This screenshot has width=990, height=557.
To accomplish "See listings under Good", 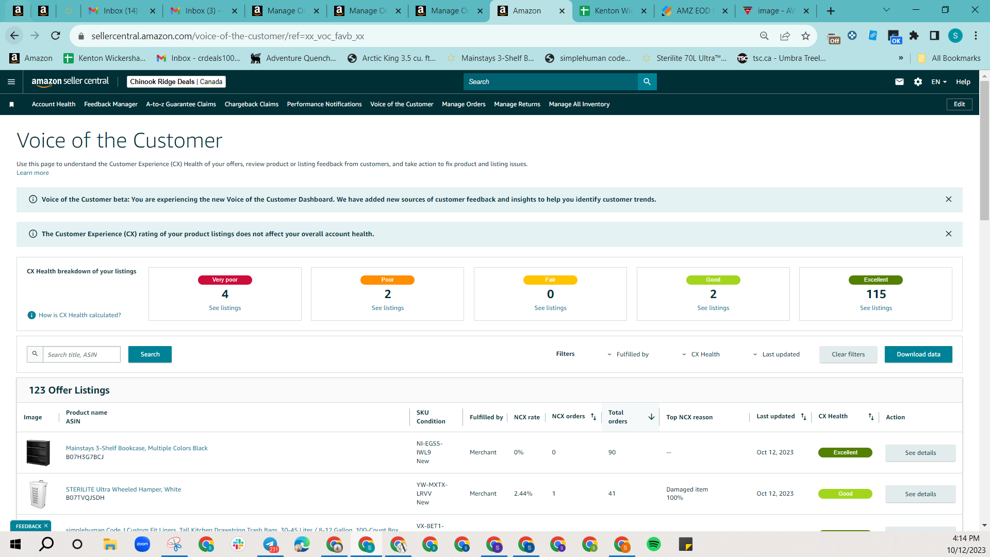I will click(x=713, y=308).
